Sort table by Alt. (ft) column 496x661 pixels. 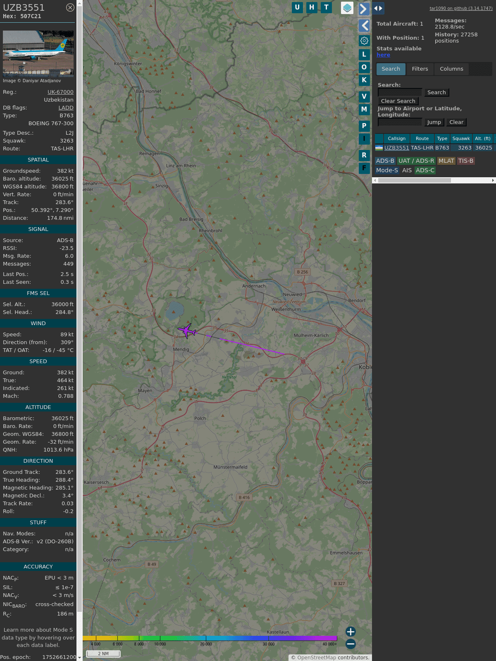point(482,138)
